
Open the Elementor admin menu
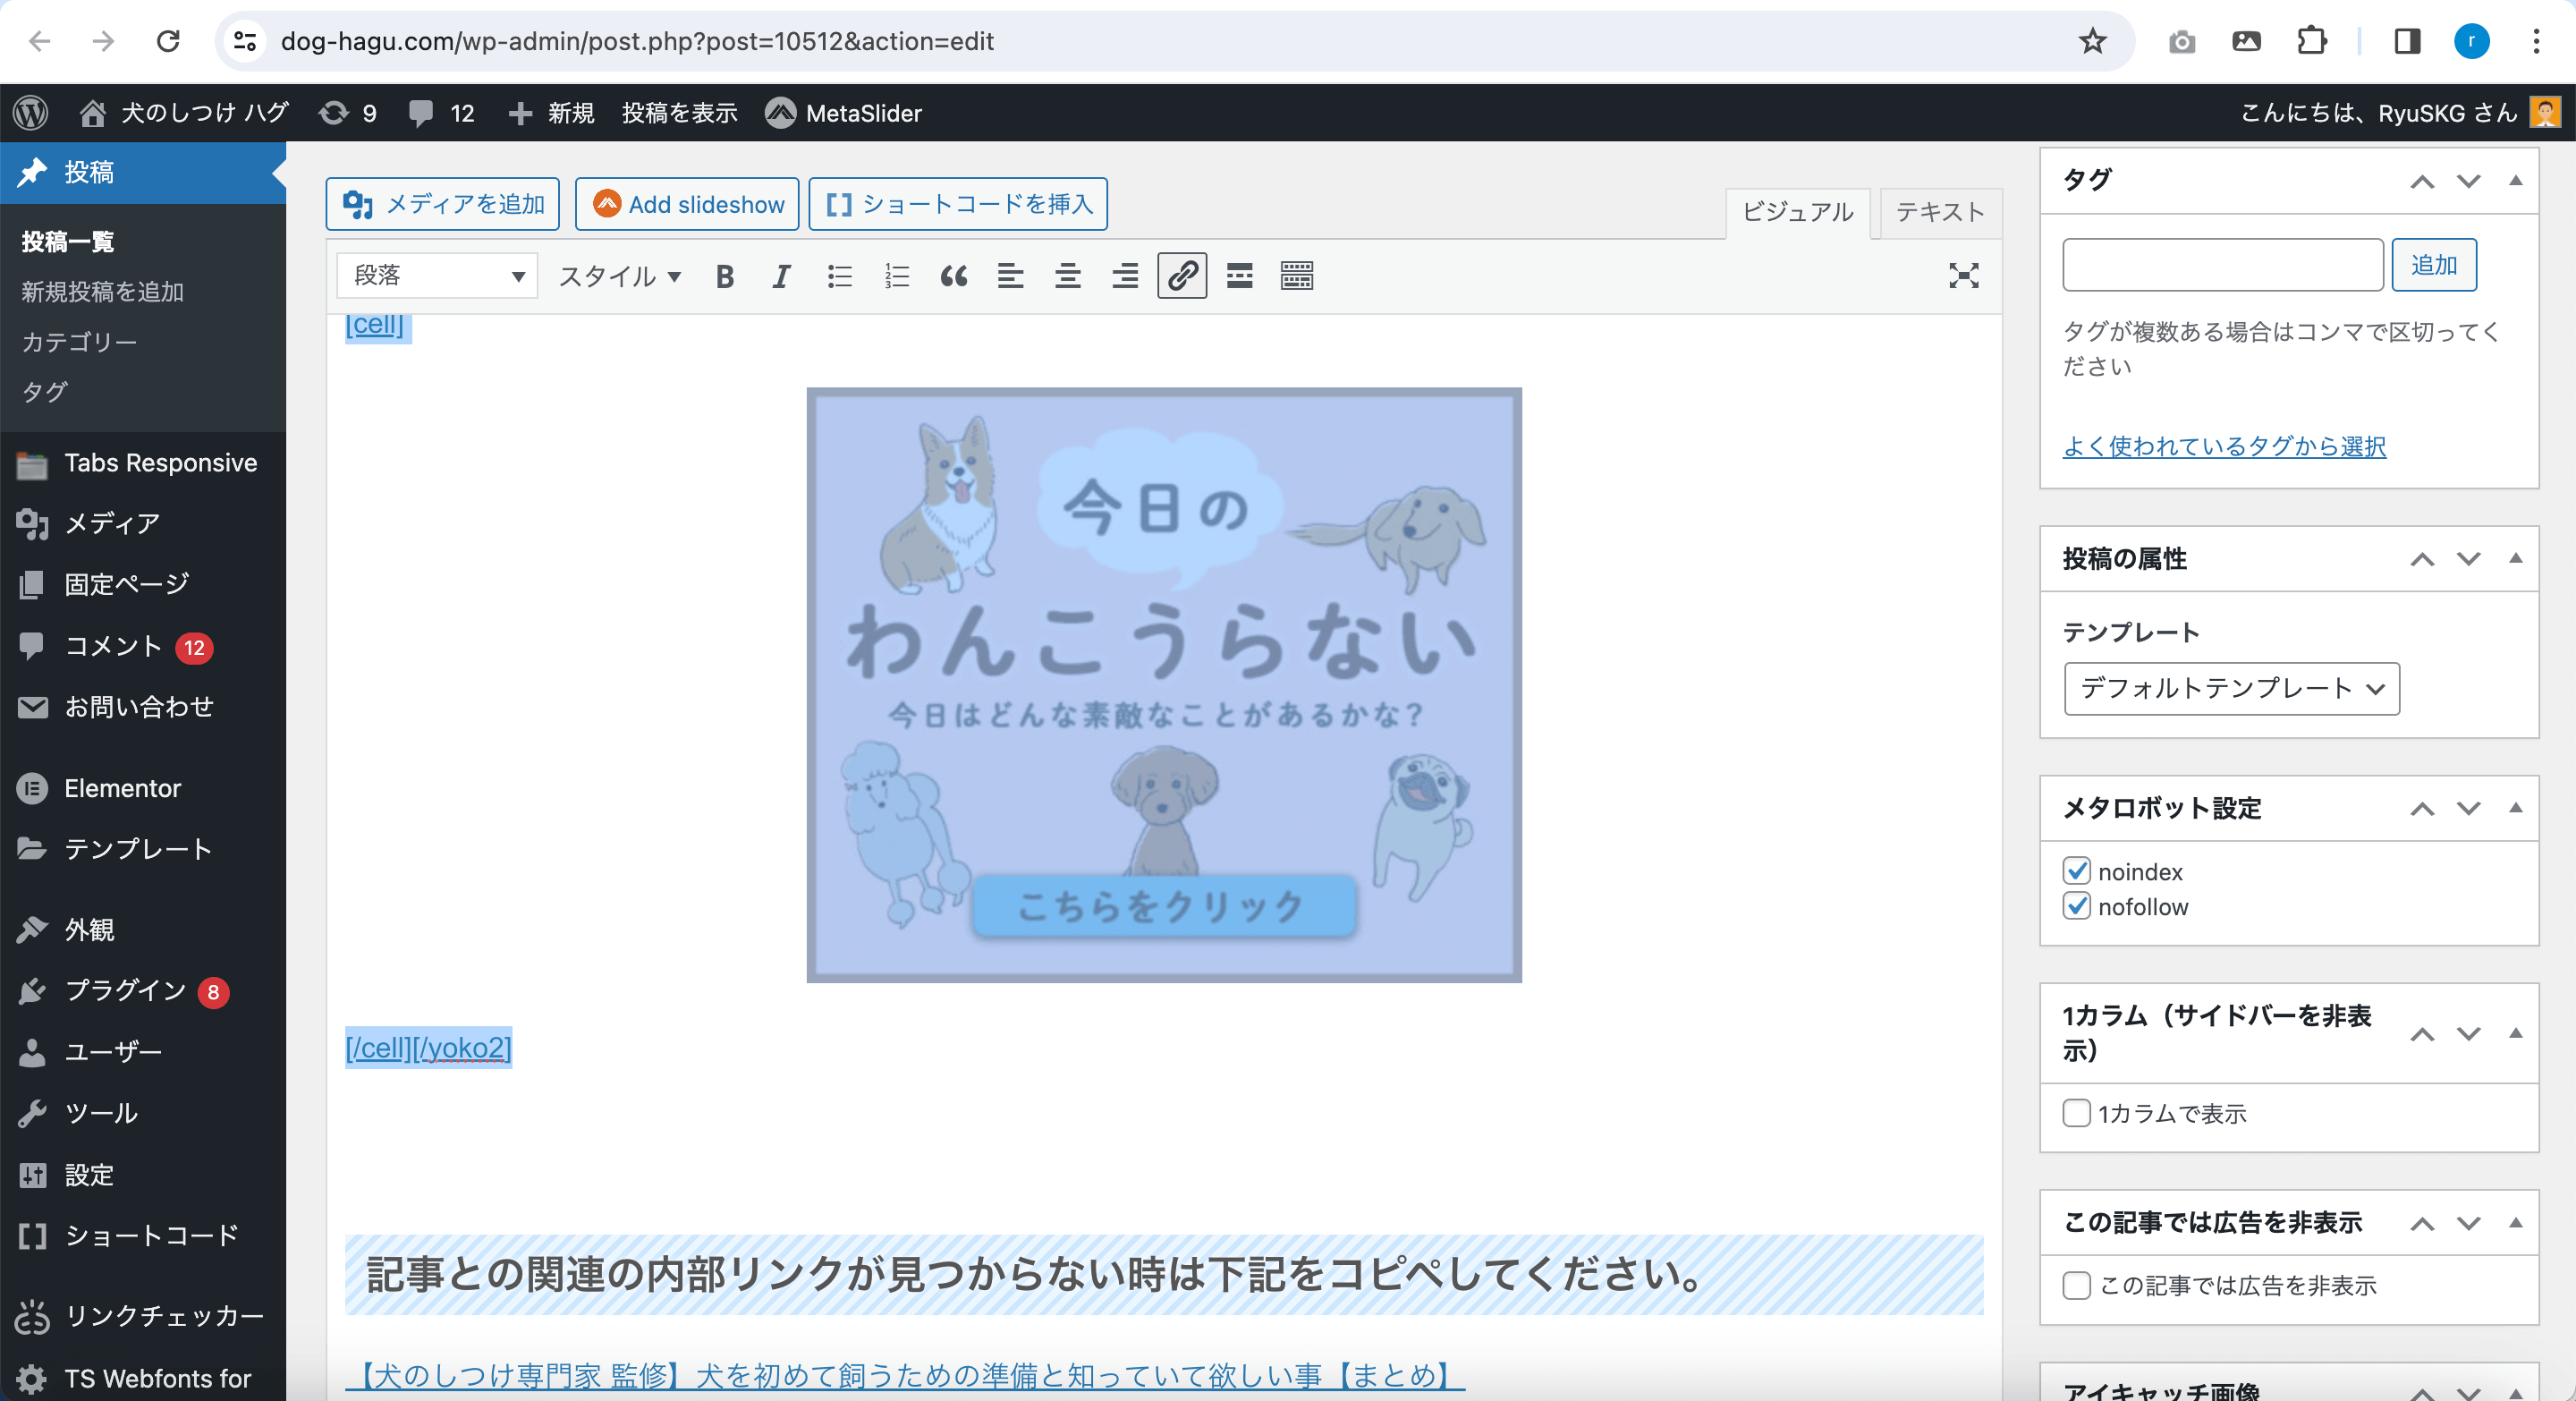pos(122,788)
